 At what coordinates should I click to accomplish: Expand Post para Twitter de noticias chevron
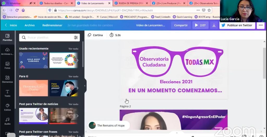(77, 116)
